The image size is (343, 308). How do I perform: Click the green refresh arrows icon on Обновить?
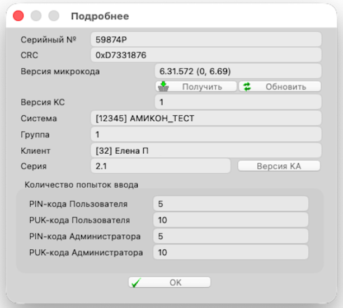247,87
